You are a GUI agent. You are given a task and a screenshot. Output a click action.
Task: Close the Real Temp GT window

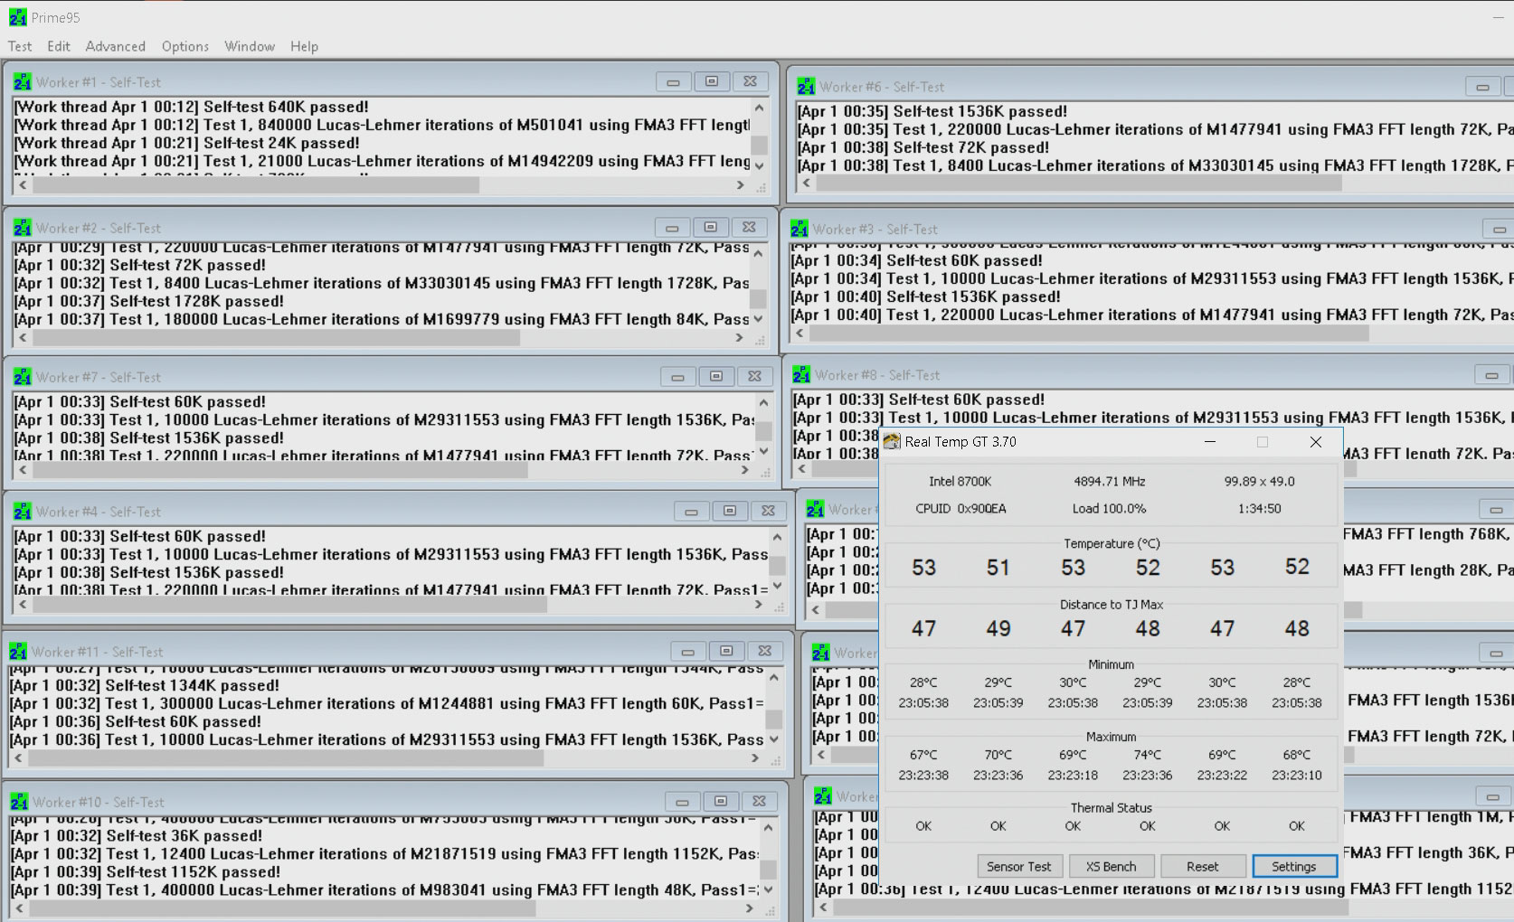(1316, 442)
